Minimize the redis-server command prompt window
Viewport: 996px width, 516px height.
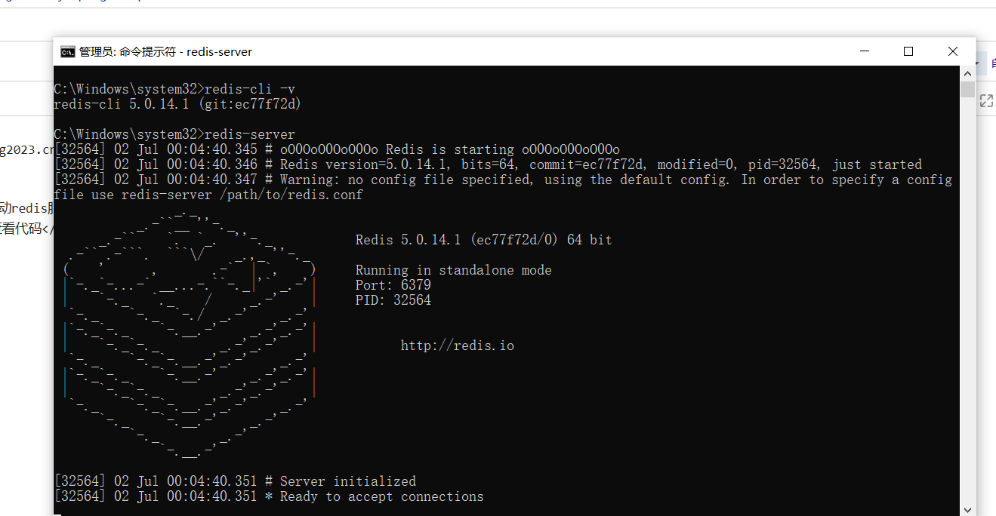865,51
